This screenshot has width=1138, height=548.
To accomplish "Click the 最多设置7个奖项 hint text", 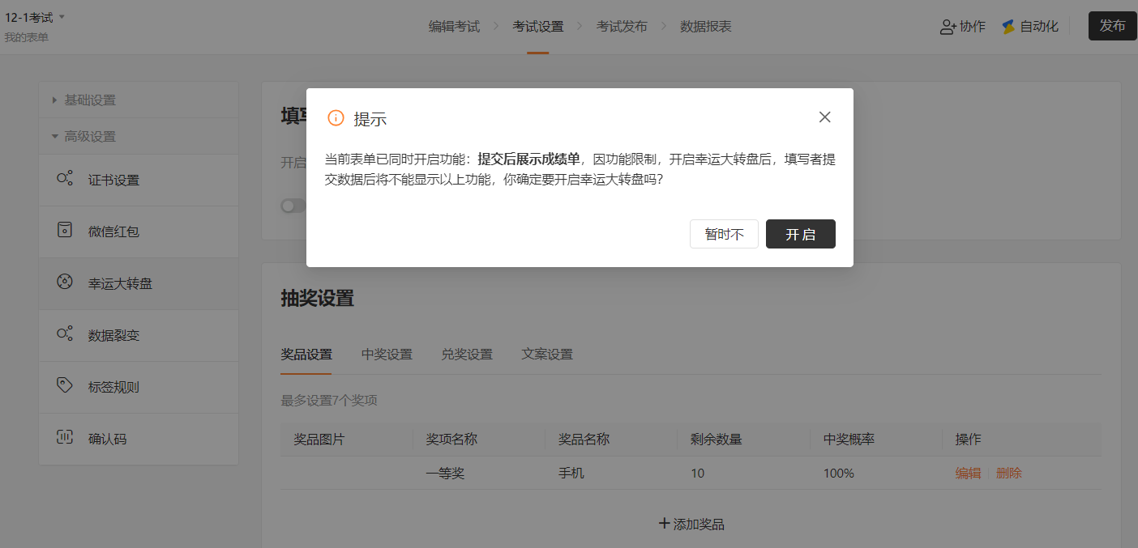I will pyautogui.click(x=329, y=400).
